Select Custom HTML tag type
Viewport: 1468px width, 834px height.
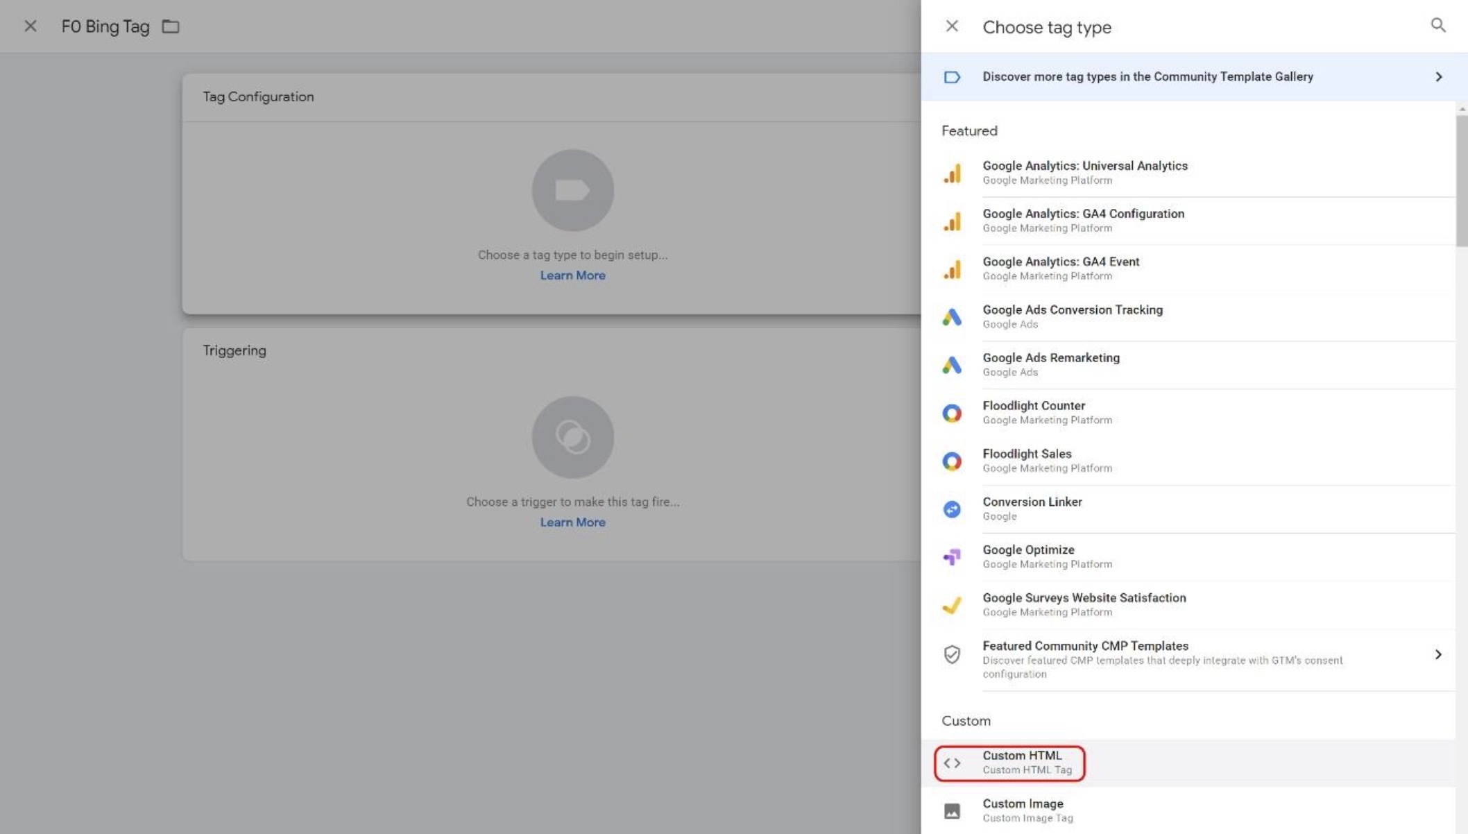1008,761
